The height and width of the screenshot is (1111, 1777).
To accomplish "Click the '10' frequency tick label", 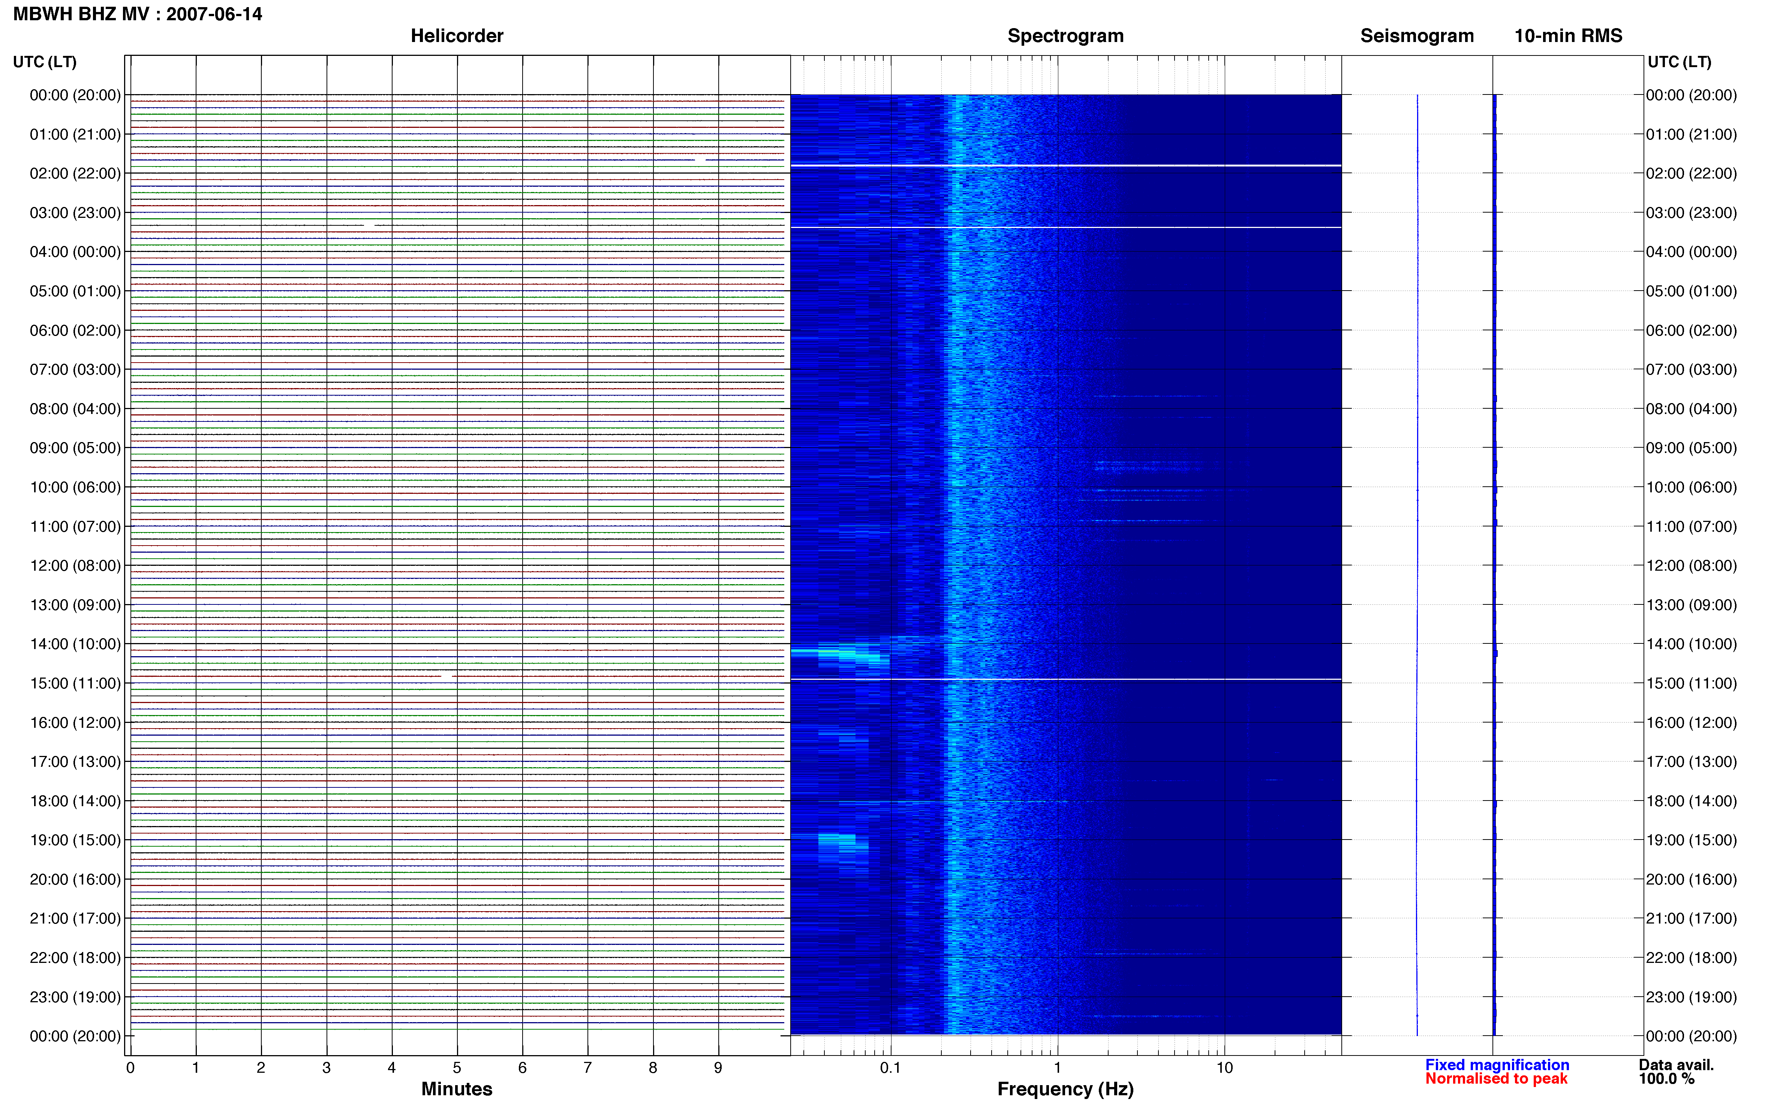I will (x=1224, y=1068).
